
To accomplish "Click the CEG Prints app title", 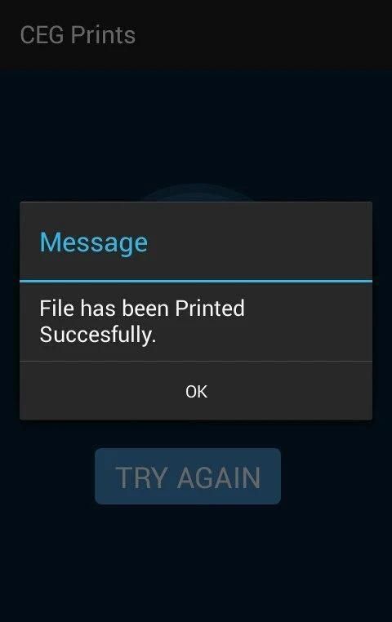I will 78,35.
